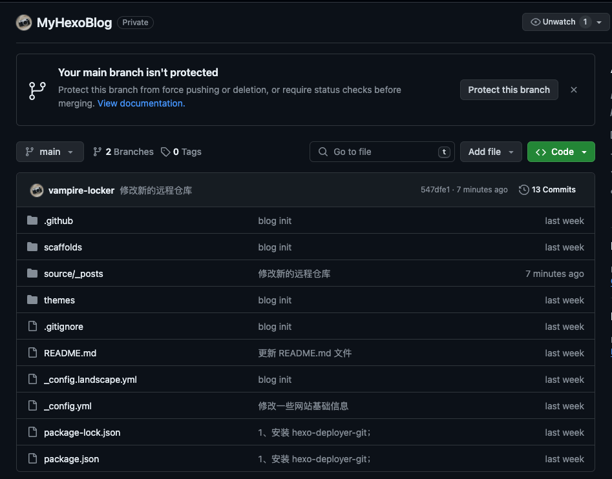Click the file icon beside README.md
This screenshot has height=479, width=612.
(x=33, y=352)
